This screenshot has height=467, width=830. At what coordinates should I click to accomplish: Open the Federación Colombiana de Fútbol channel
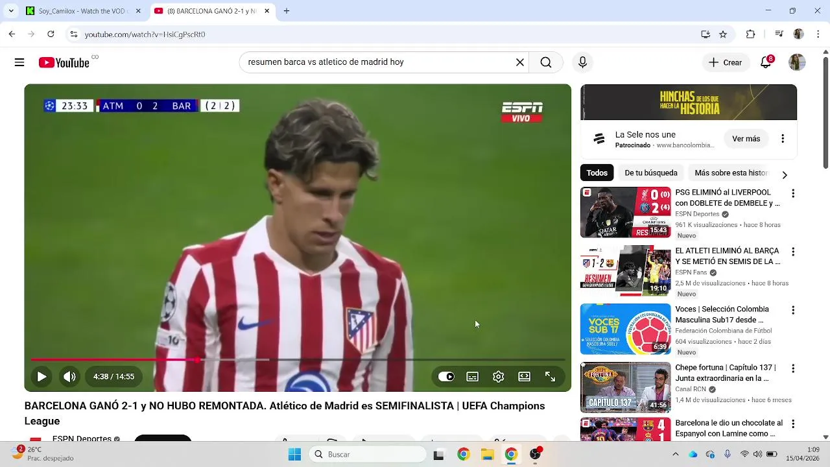[723, 331]
